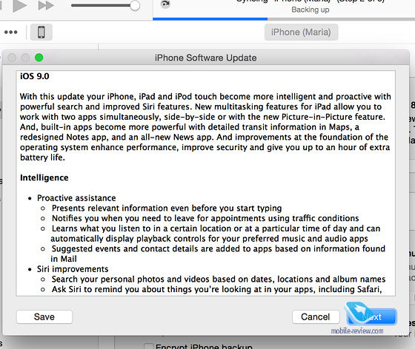Viewport: 415px width, 349px height.
Task: Click the Next button
Action: coord(371,316)
